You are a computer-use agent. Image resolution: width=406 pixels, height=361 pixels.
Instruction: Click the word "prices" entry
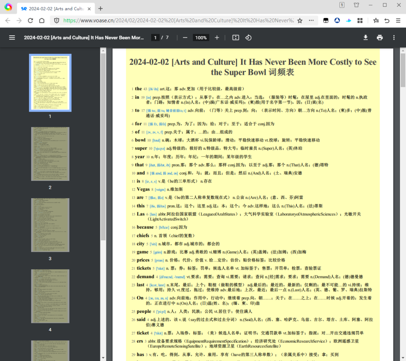pos(143,260)
